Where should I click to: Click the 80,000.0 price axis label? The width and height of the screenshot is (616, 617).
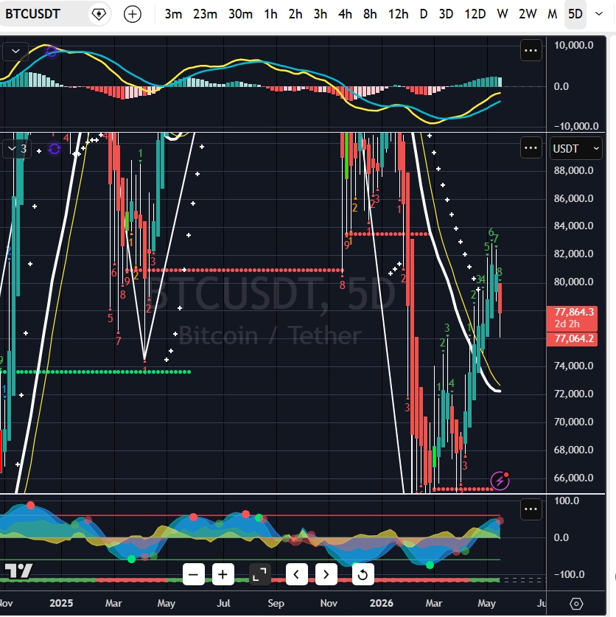(573, 282)
